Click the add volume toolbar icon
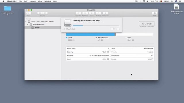Viewport: 184px width, 103px height. tap(40, 13)
